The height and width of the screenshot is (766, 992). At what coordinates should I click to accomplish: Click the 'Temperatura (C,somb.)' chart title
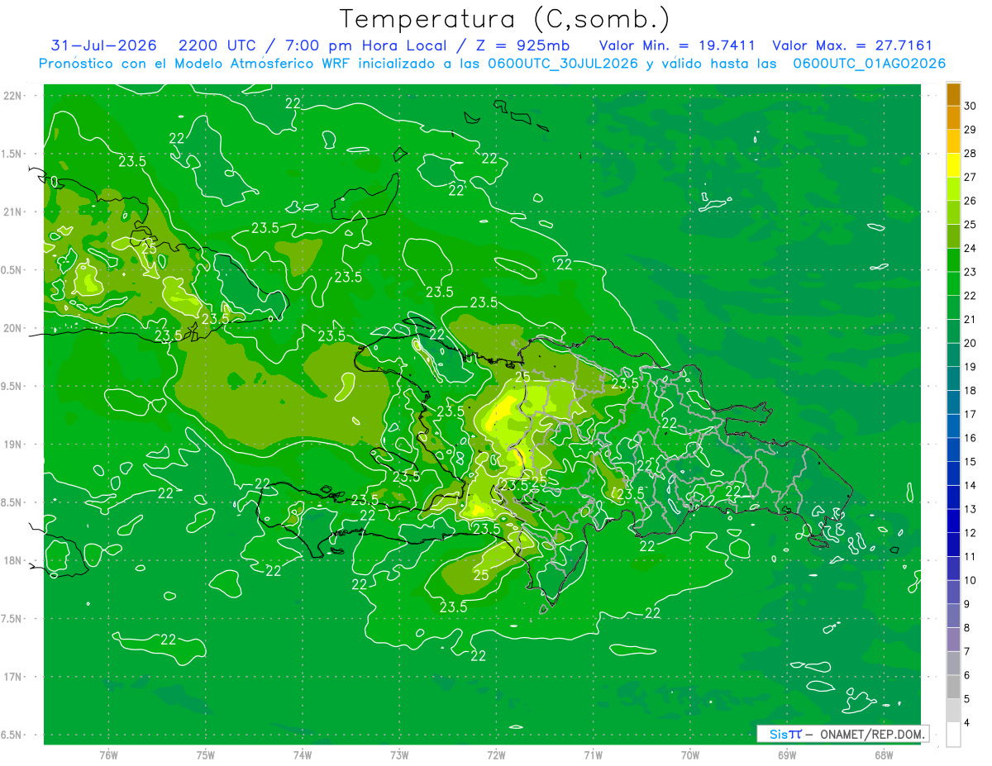tap(505, 19)
